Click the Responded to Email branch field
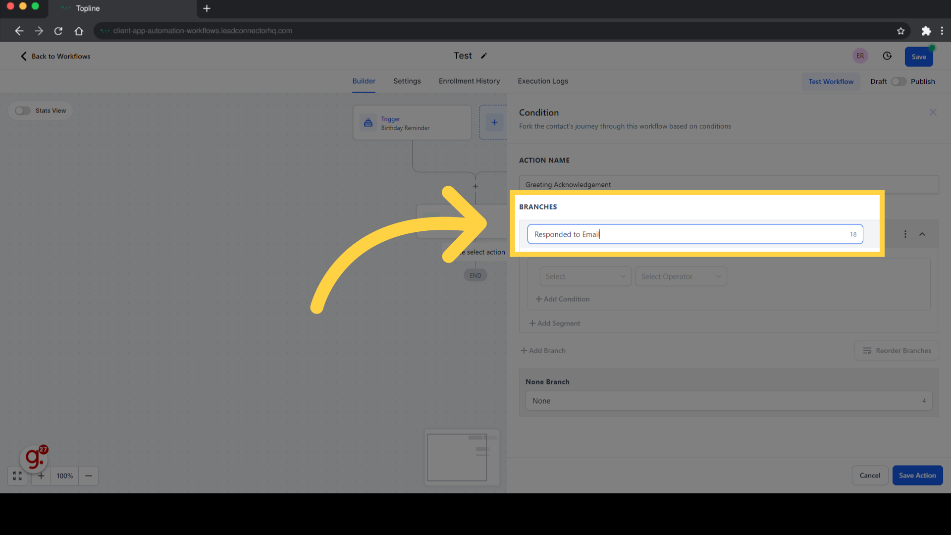951x535 pixels. point(695,234)
